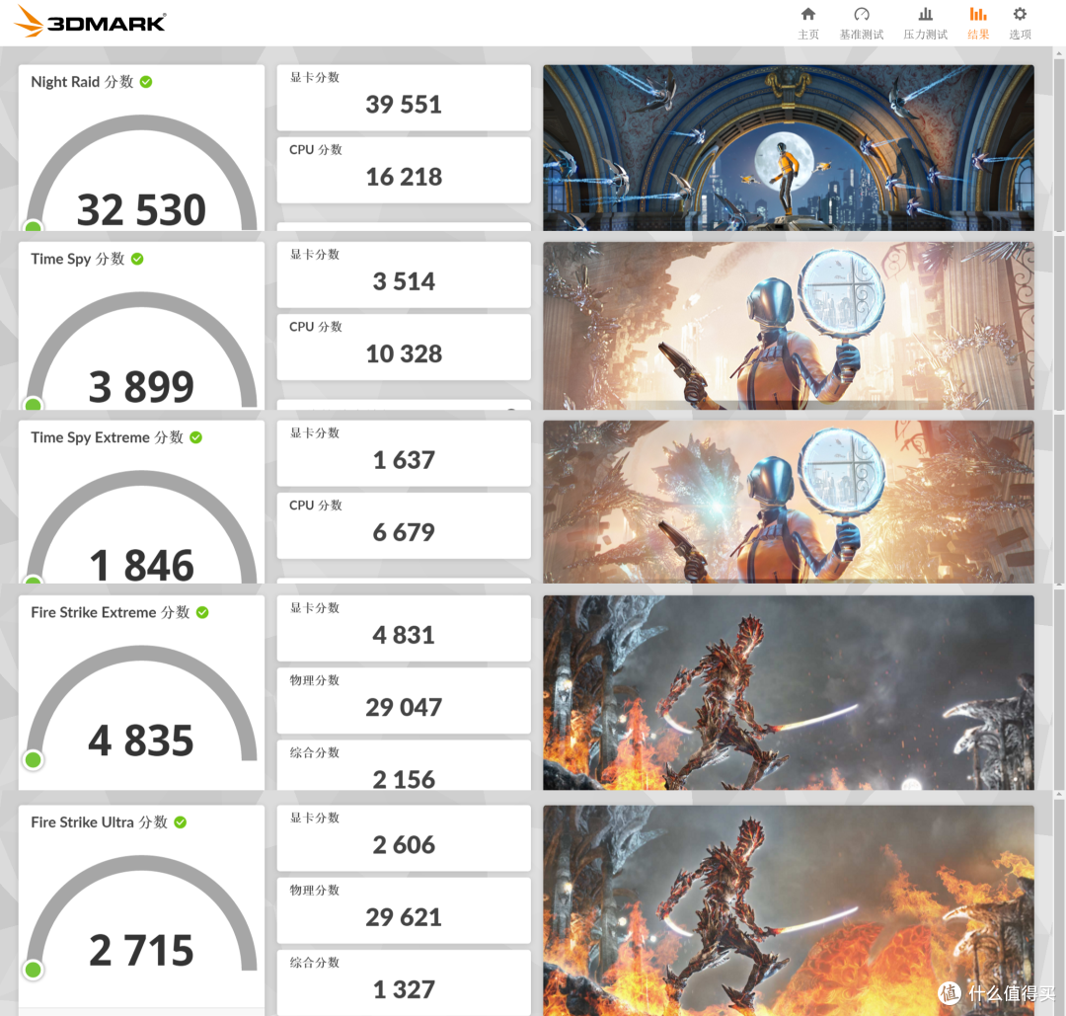Click Fire Strike Extreme graphics score 4 831

click(404, 635)
